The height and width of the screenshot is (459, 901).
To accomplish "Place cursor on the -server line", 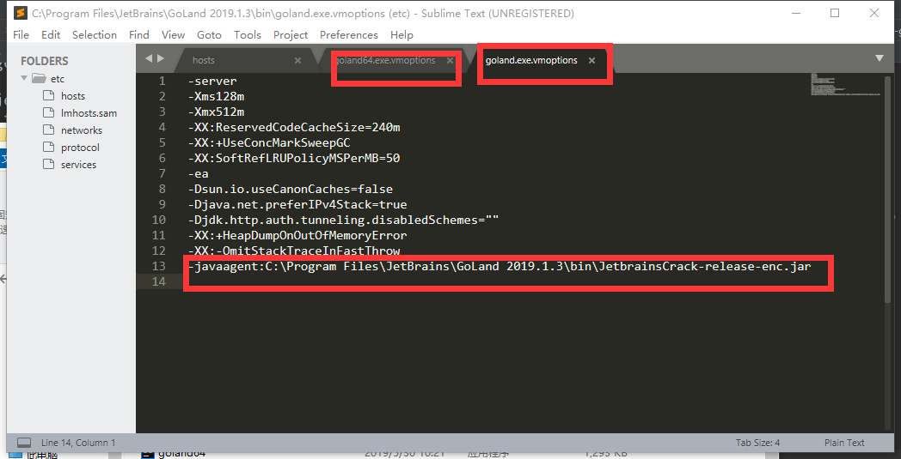I will [x=212, y=81].
